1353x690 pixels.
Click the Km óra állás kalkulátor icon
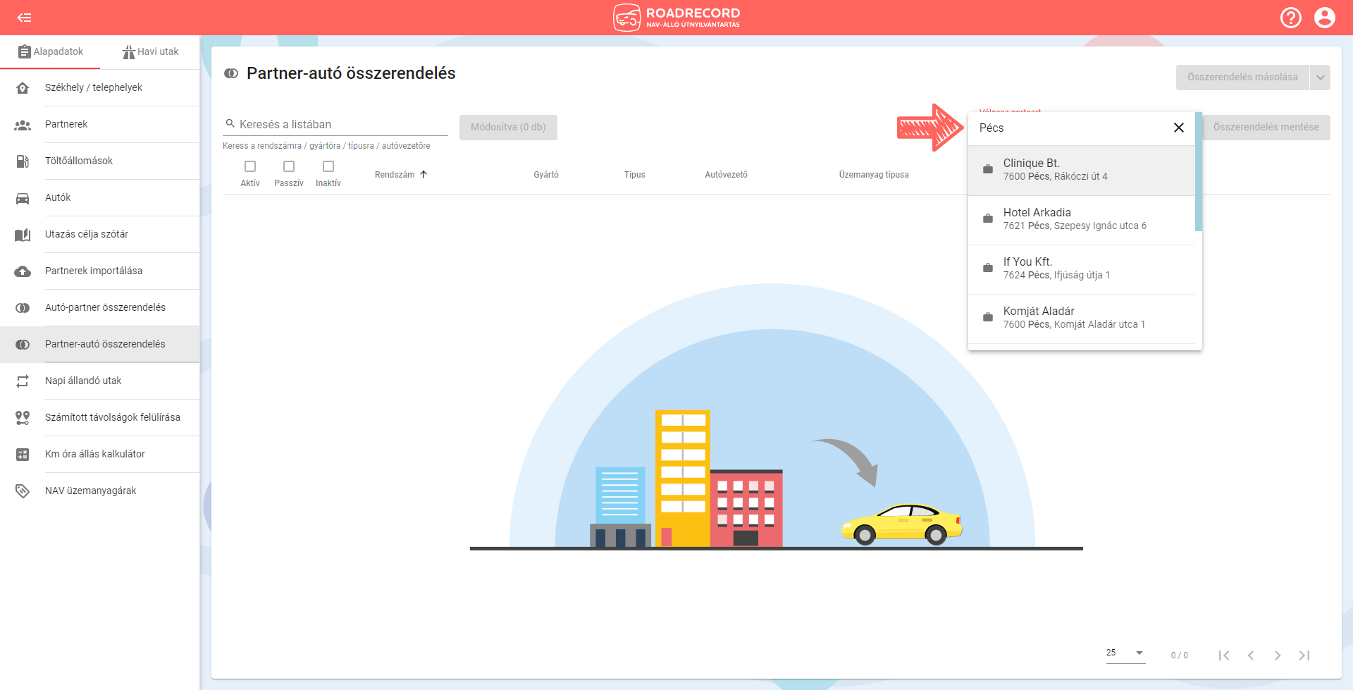coord(23,455)
